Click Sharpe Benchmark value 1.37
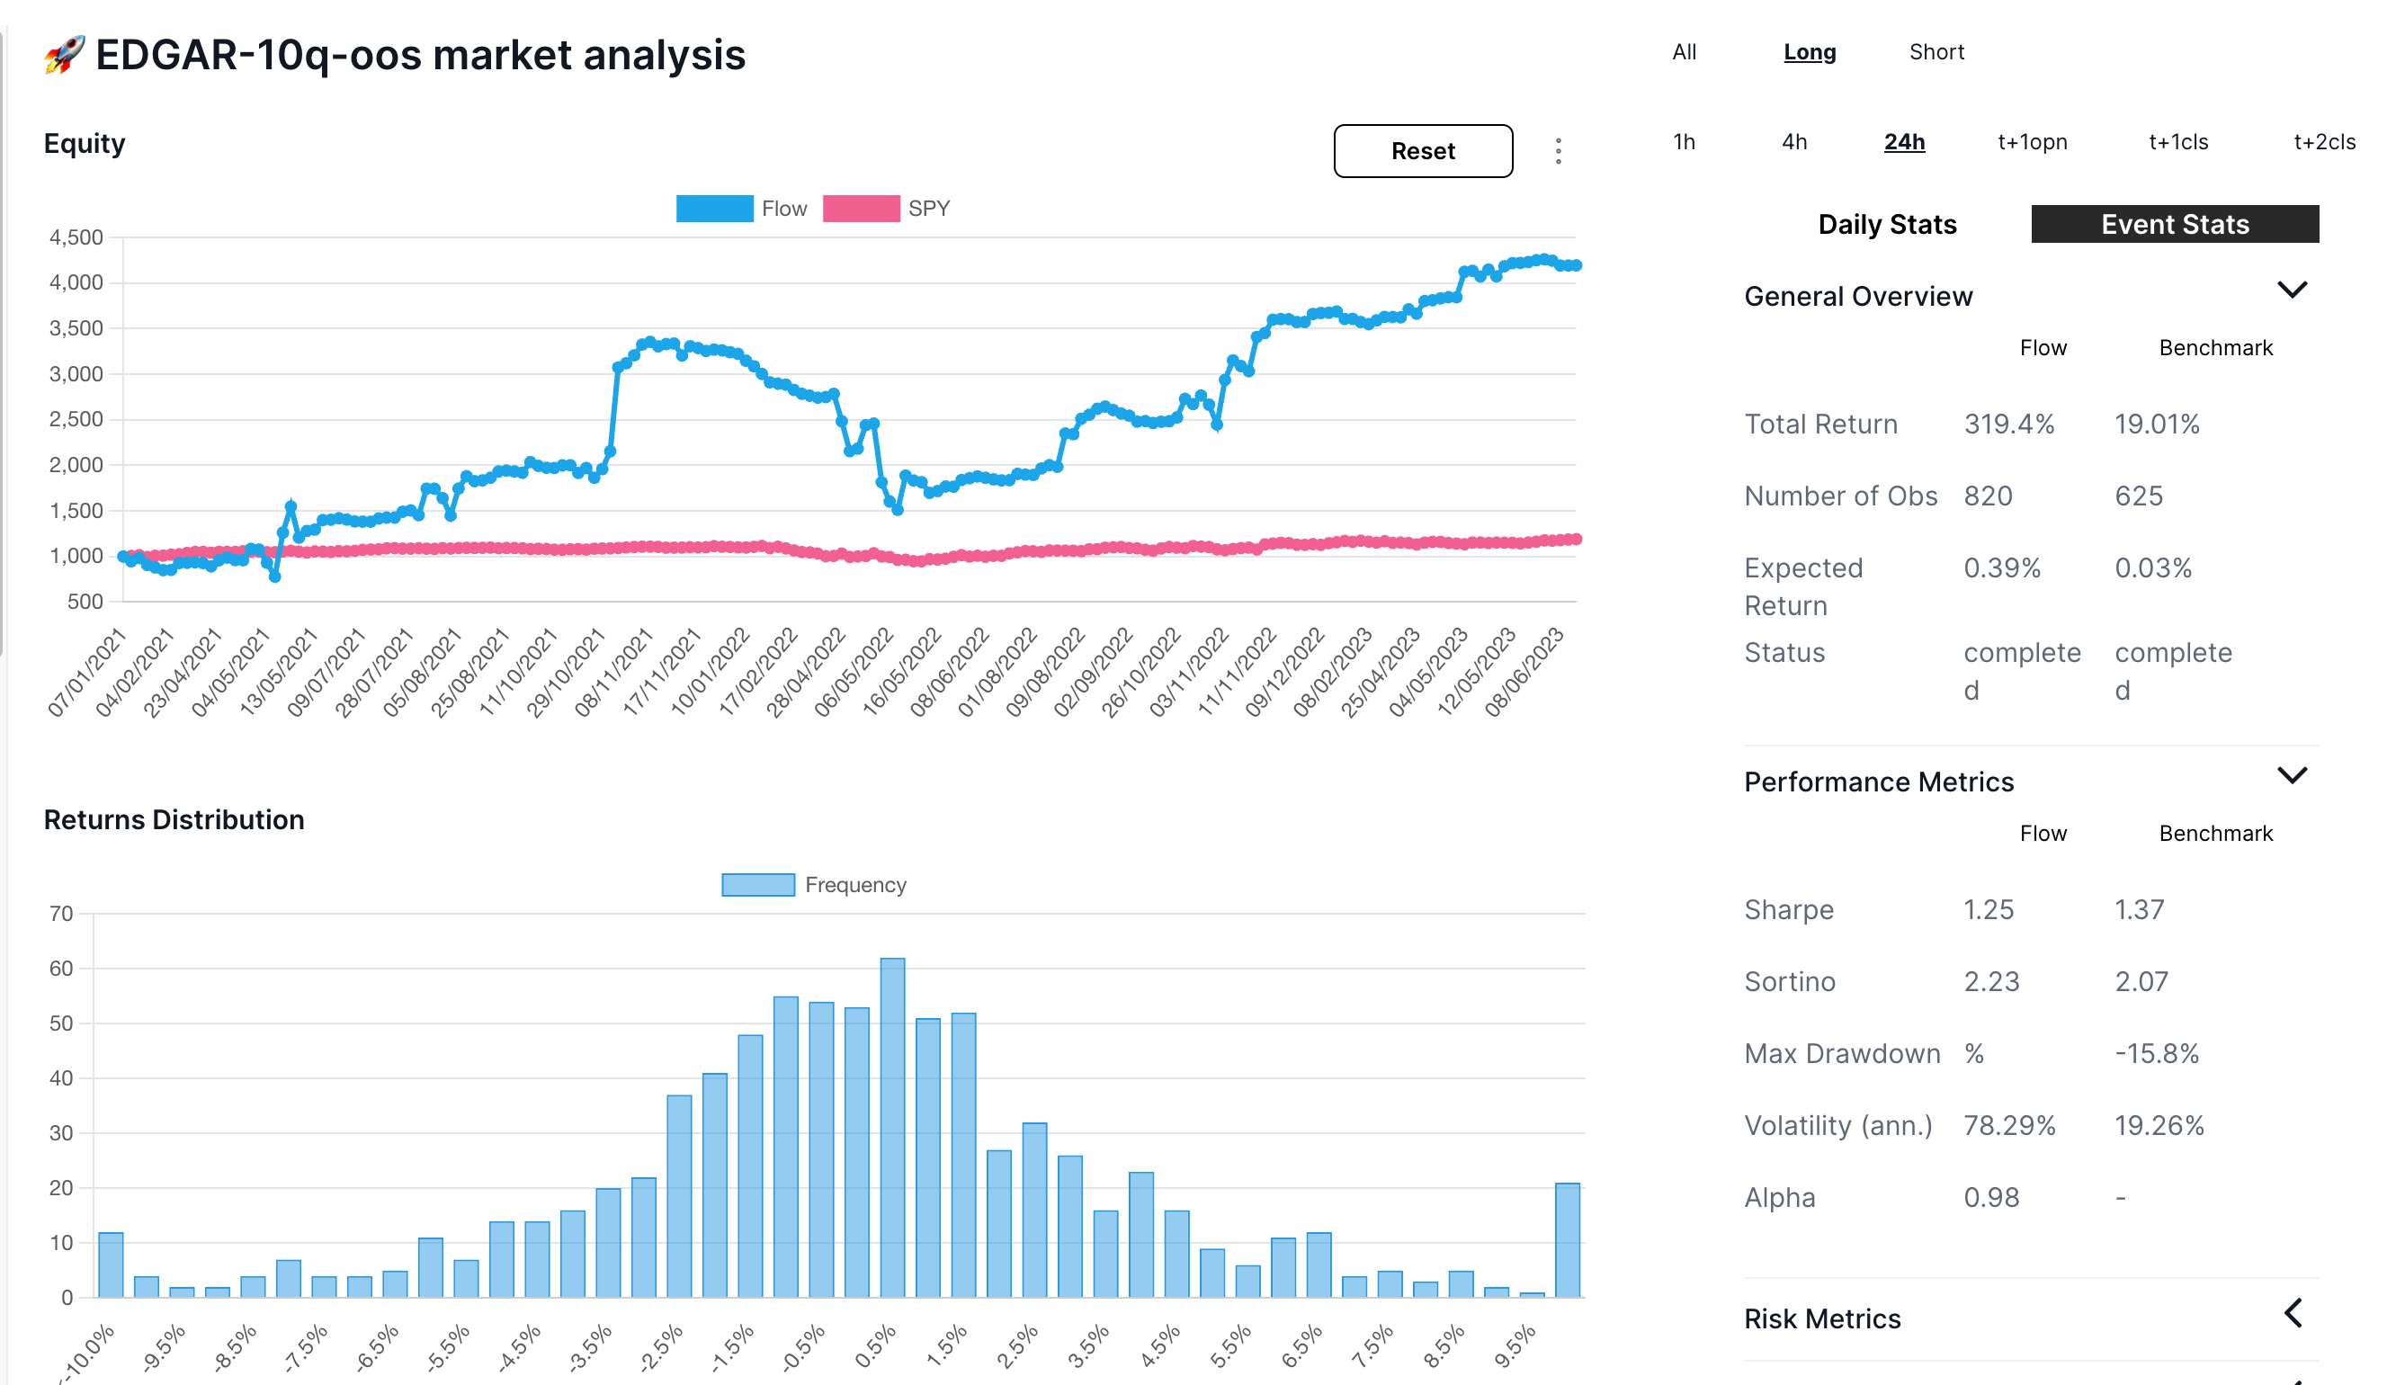The image size is (2396, 1385). tap(2139, 910)
